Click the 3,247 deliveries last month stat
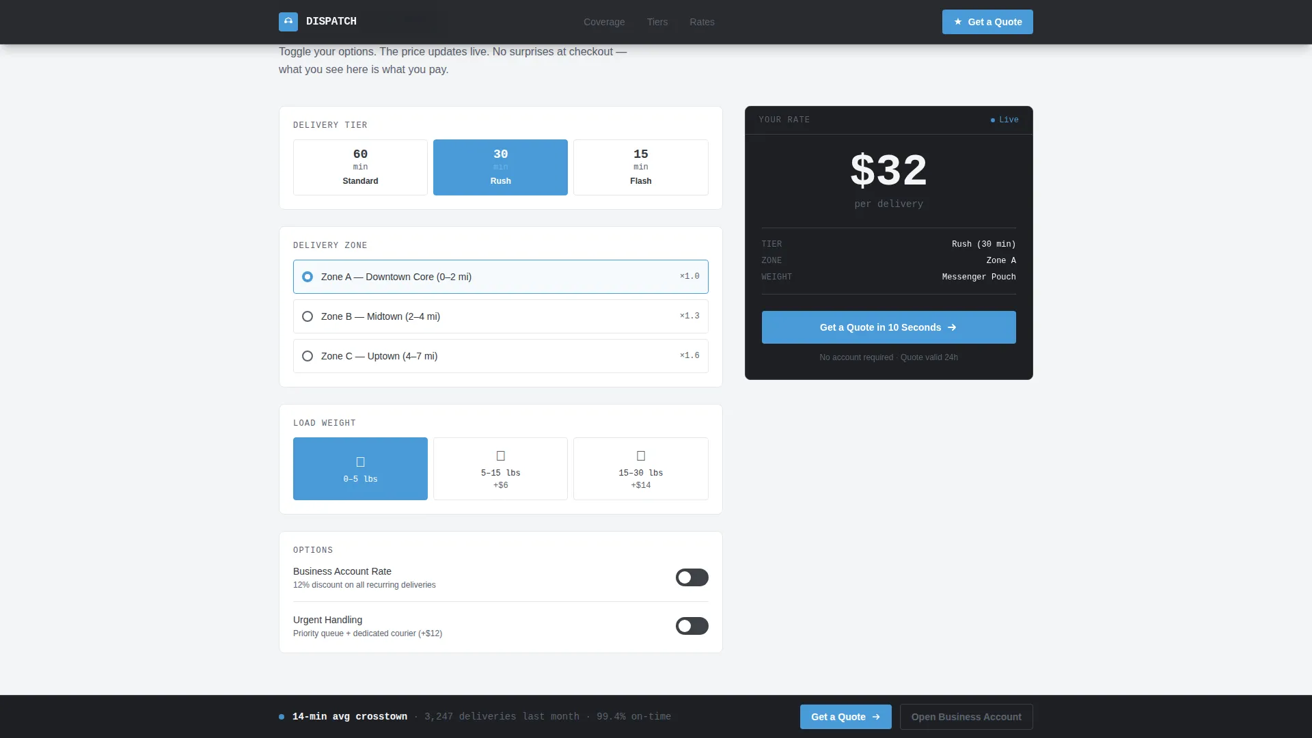Image resolution: width=1312 pixels, height=738 pixels. (x=502, y=716)
